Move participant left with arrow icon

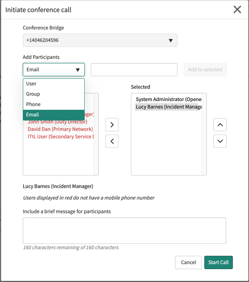click(112, 141)
